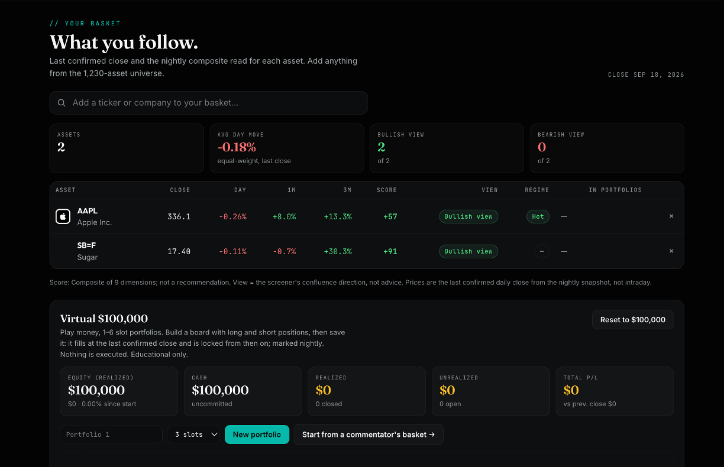Image resolution: width=724 pixels, height=467 pixels.
Task: Click SB=F score value +91
Action: click(390, 252)
